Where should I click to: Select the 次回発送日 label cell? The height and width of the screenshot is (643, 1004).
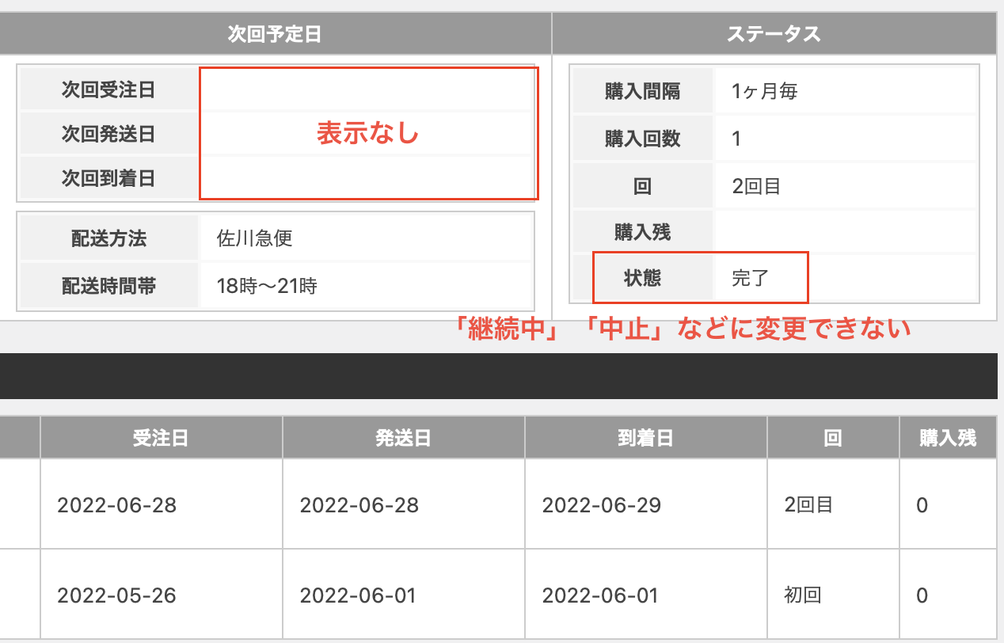pos(108,134)
